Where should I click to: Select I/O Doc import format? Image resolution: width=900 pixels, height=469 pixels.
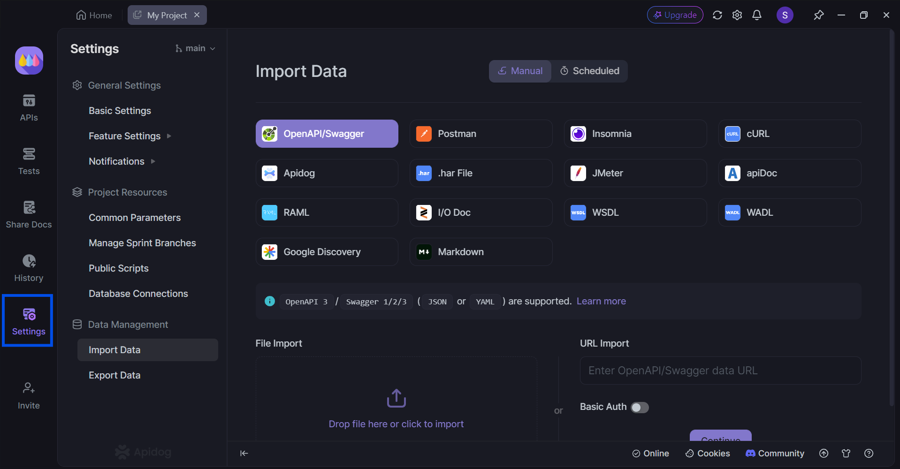(481, 212)
